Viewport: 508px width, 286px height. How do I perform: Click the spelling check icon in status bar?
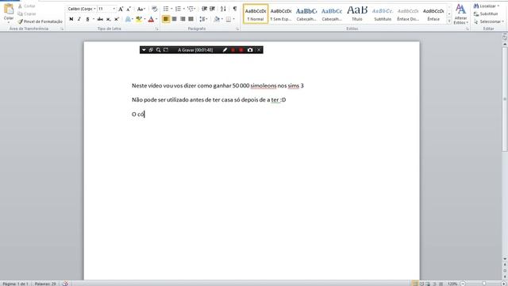[x=65, y=284]
